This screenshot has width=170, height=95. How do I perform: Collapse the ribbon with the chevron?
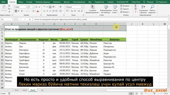(168, 15)
